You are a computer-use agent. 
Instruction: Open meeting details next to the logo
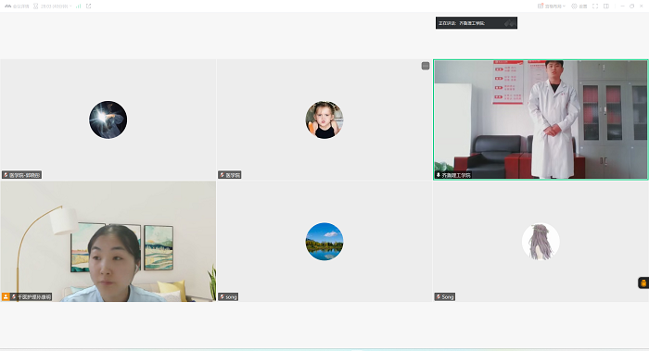(20, 6)
